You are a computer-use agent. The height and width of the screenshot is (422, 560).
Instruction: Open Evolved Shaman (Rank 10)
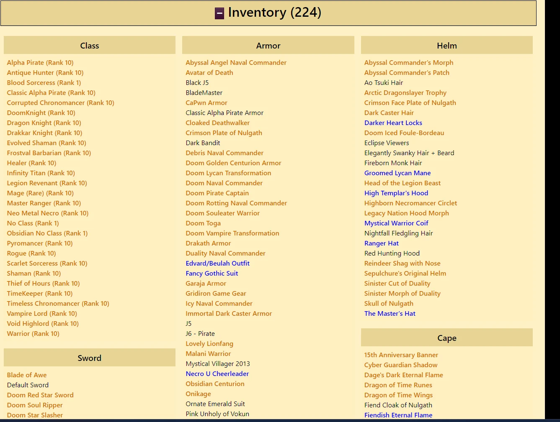pyautogui.click(x=46, y=143)
